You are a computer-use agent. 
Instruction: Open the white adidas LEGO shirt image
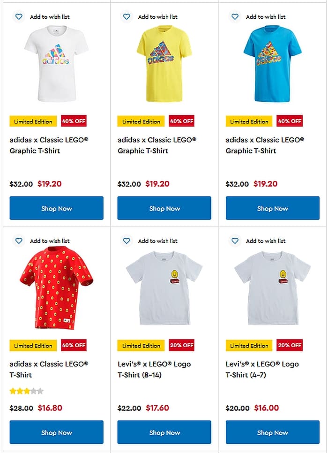pyautogui.click(x=57, y=64)
